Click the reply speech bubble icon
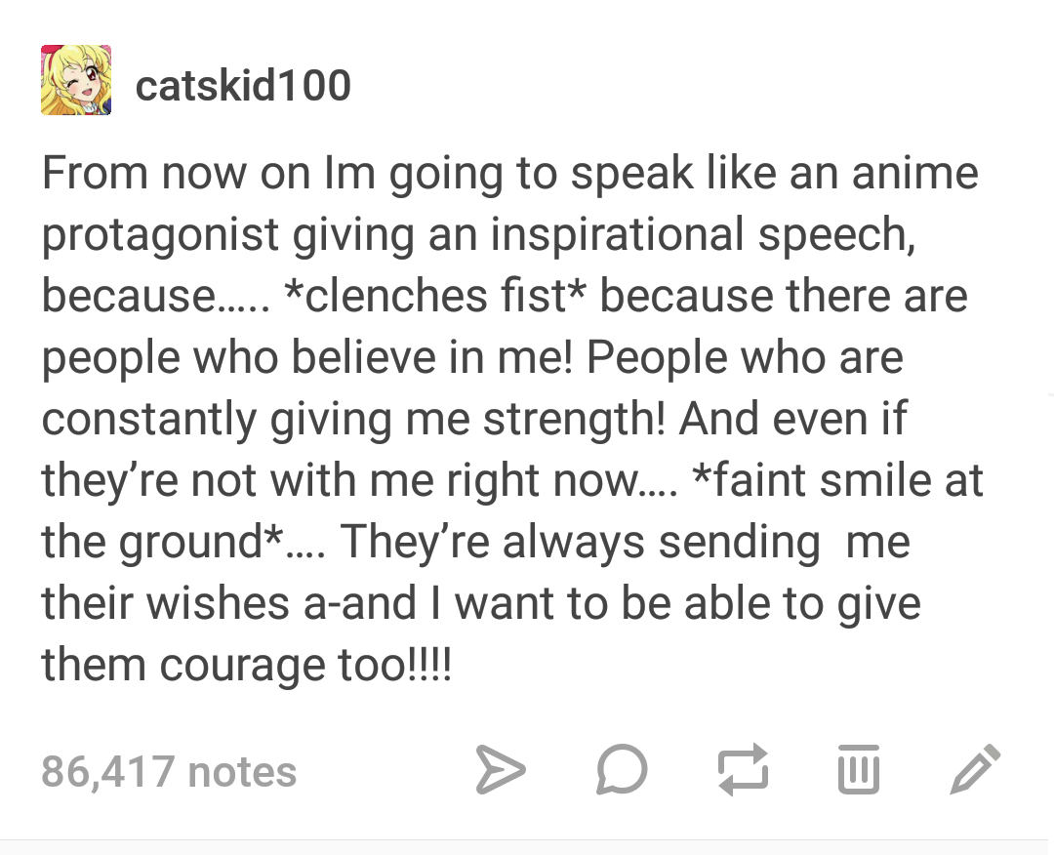This screenshot has width=1054, height=855. pos(622,771)
